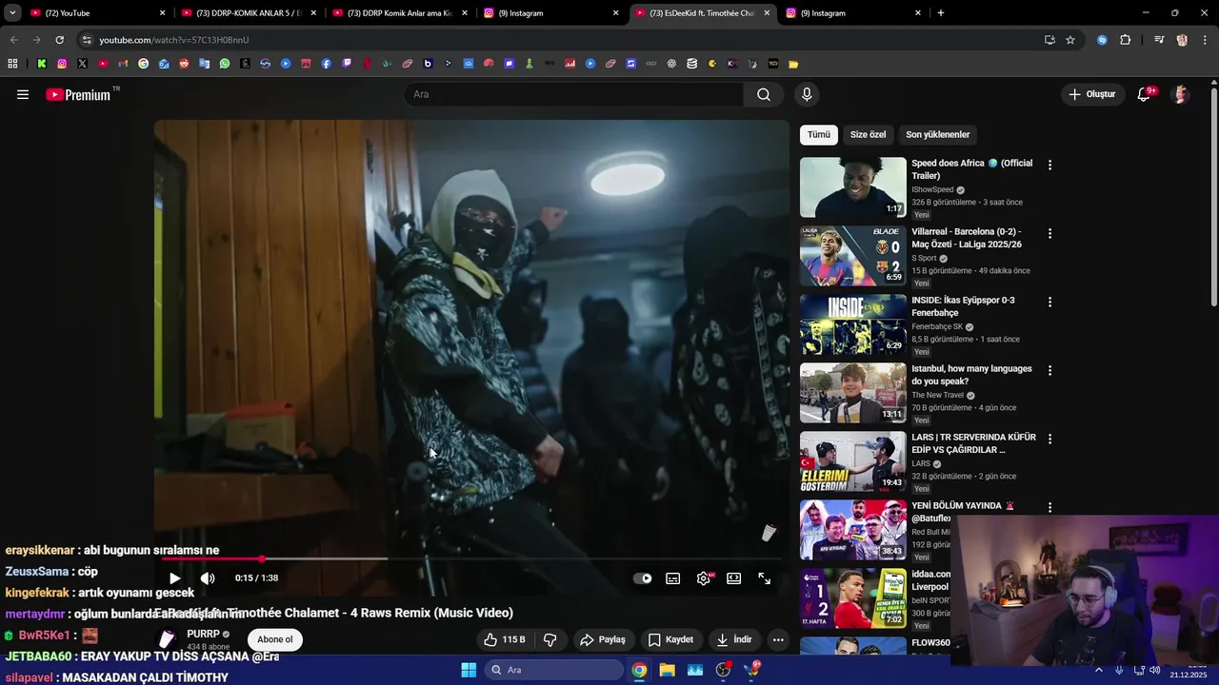Open the X (Twitter) bookmark icon
Screen dimensions: 1219x685
pos(82,64)
